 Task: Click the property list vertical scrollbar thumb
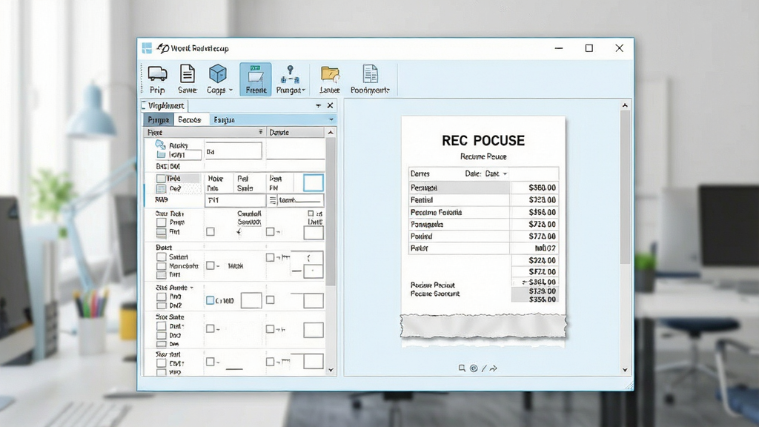[331, 211]
